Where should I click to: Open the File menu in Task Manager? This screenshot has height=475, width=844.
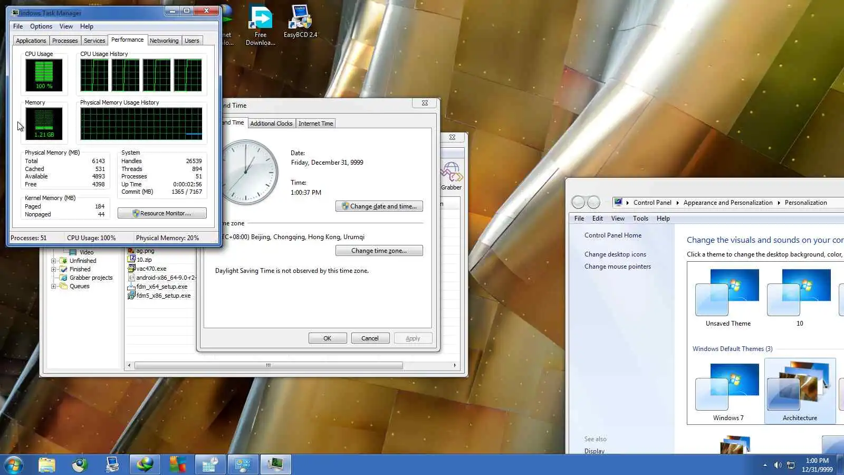[18, 26]
